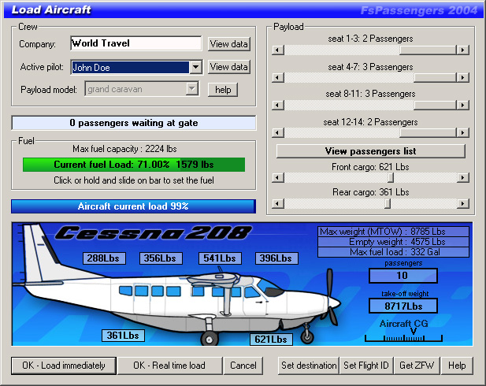Click the Rear cargo slider thumb

pos(388,204)
